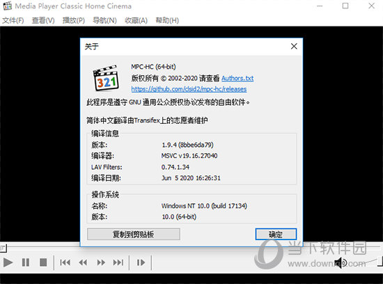The image size is (383, 284).
Task: Mute audio via the speaker icon
Action: point(341,262)
